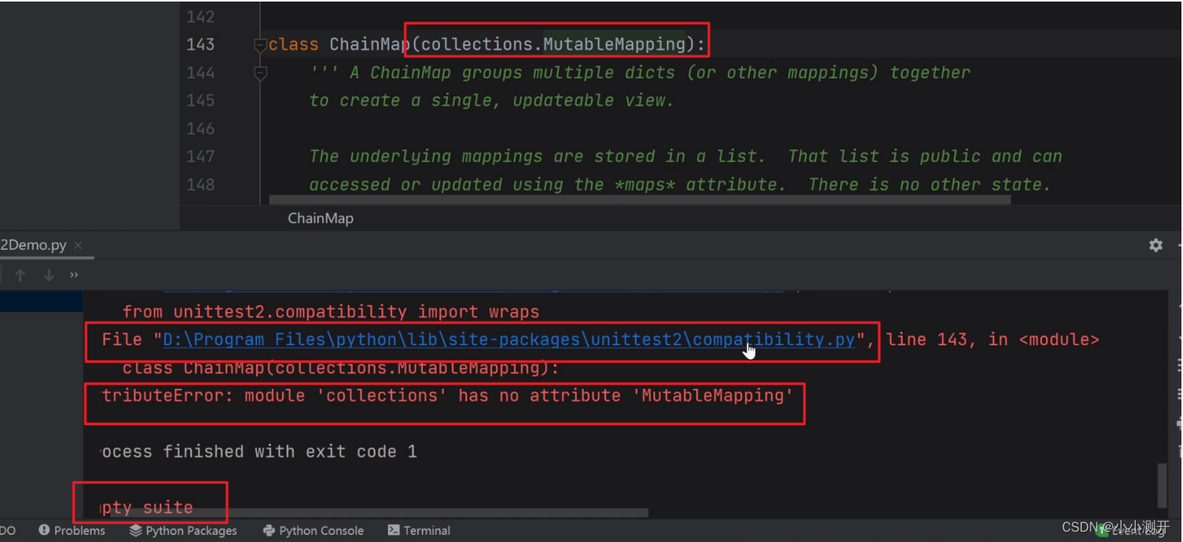Viewport: 1183px width, 542px height.
Task: Click the 'suite' text in the console
Action: click(x=168, y=507)
